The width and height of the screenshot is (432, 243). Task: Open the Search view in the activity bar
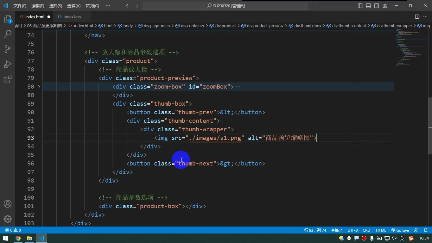tap(8, 34)
